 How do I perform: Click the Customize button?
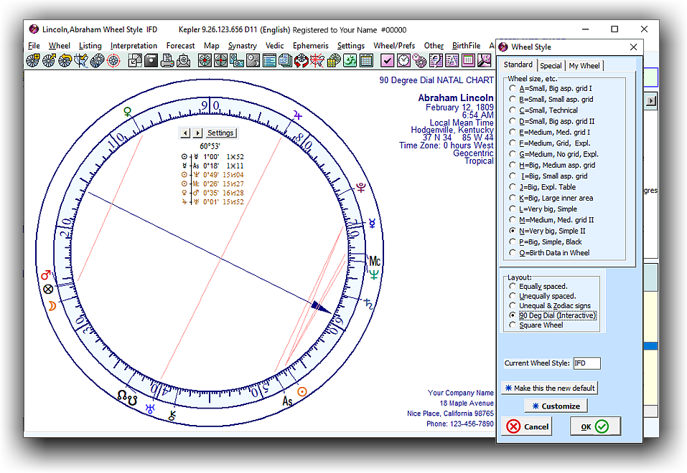tap(556, 406)
